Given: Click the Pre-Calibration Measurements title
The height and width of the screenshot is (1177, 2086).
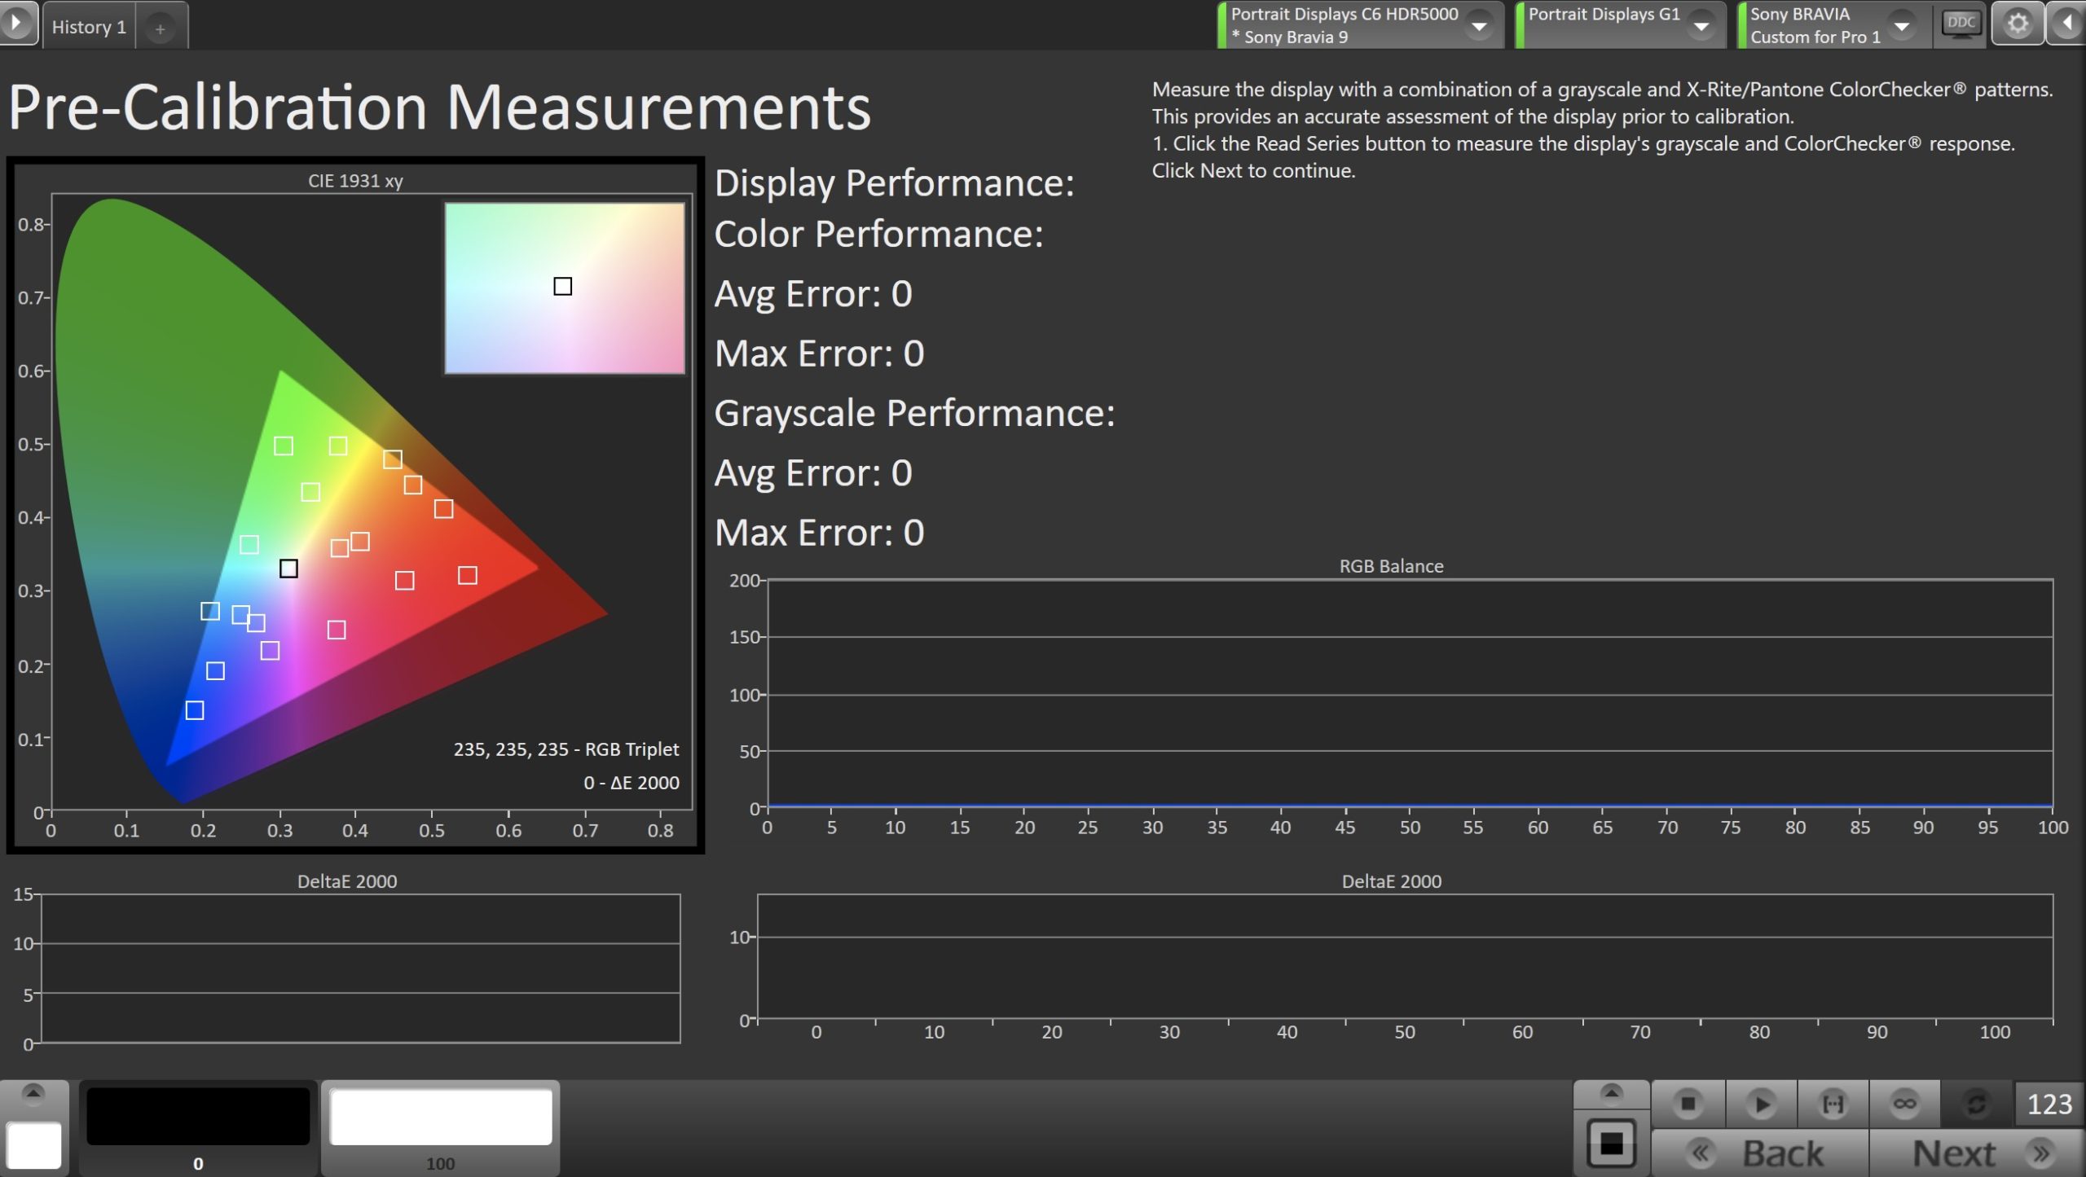Looking at the screenshot, I should coord(440,107).
